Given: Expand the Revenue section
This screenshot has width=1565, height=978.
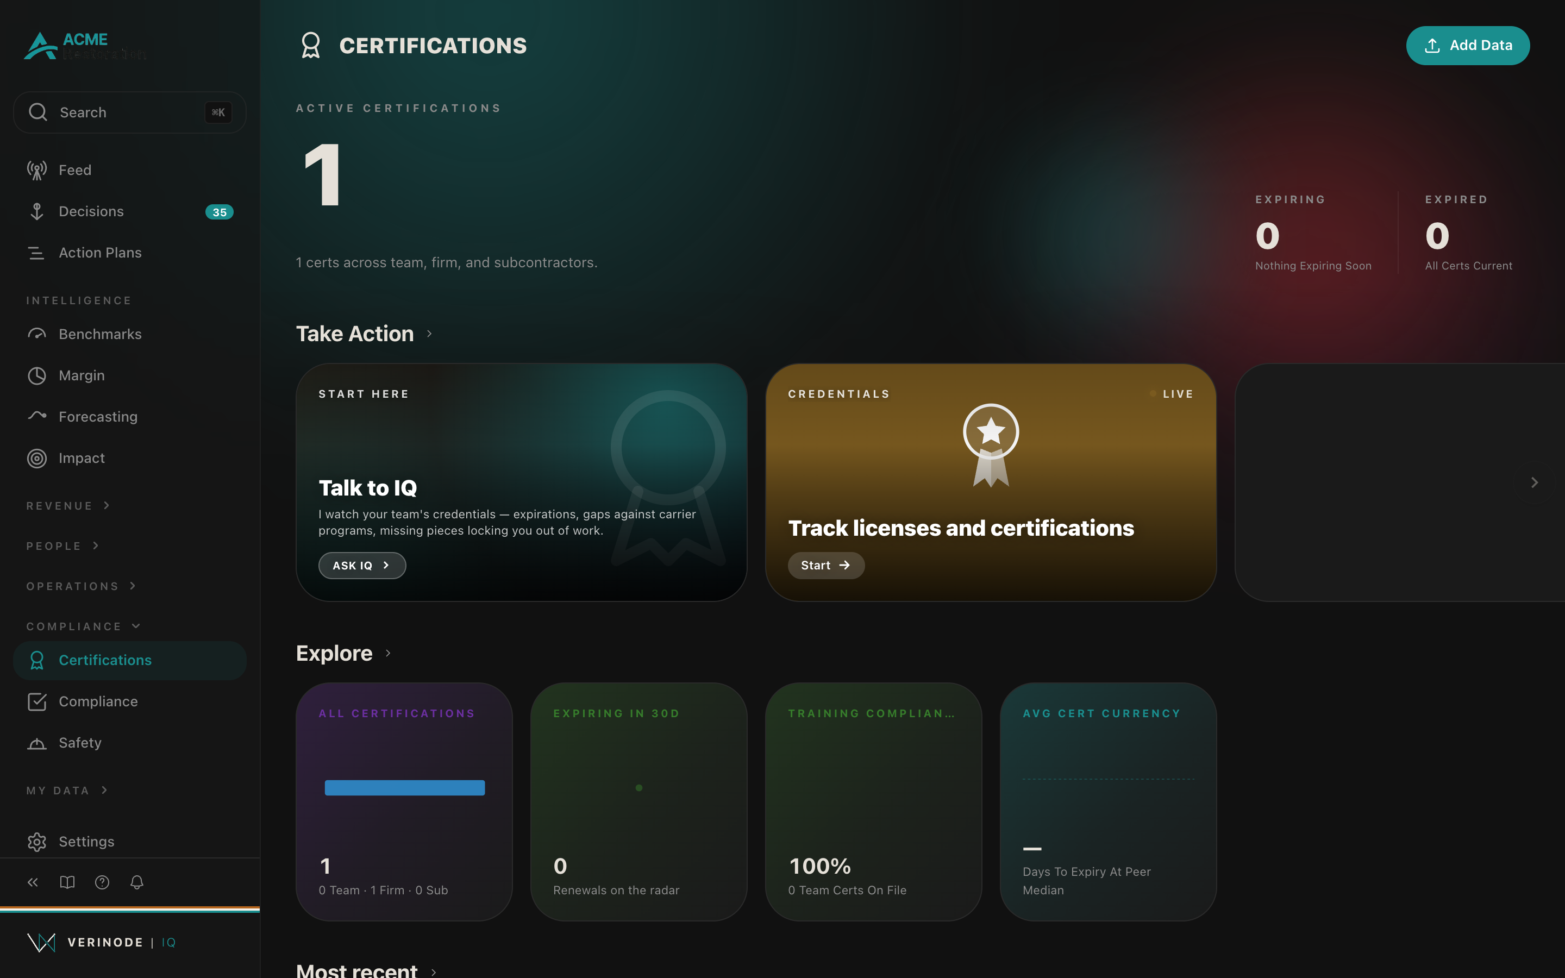Looking at the screenshot, I should 68,506.
